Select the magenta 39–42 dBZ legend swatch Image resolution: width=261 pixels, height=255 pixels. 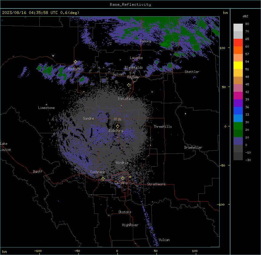(238, 95)
